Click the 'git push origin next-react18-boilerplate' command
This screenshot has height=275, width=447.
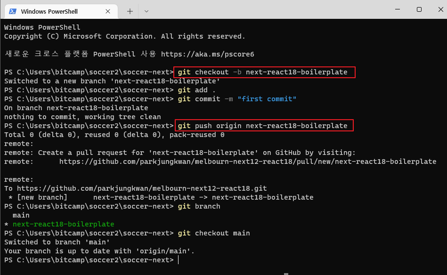(x=262, y=126)
